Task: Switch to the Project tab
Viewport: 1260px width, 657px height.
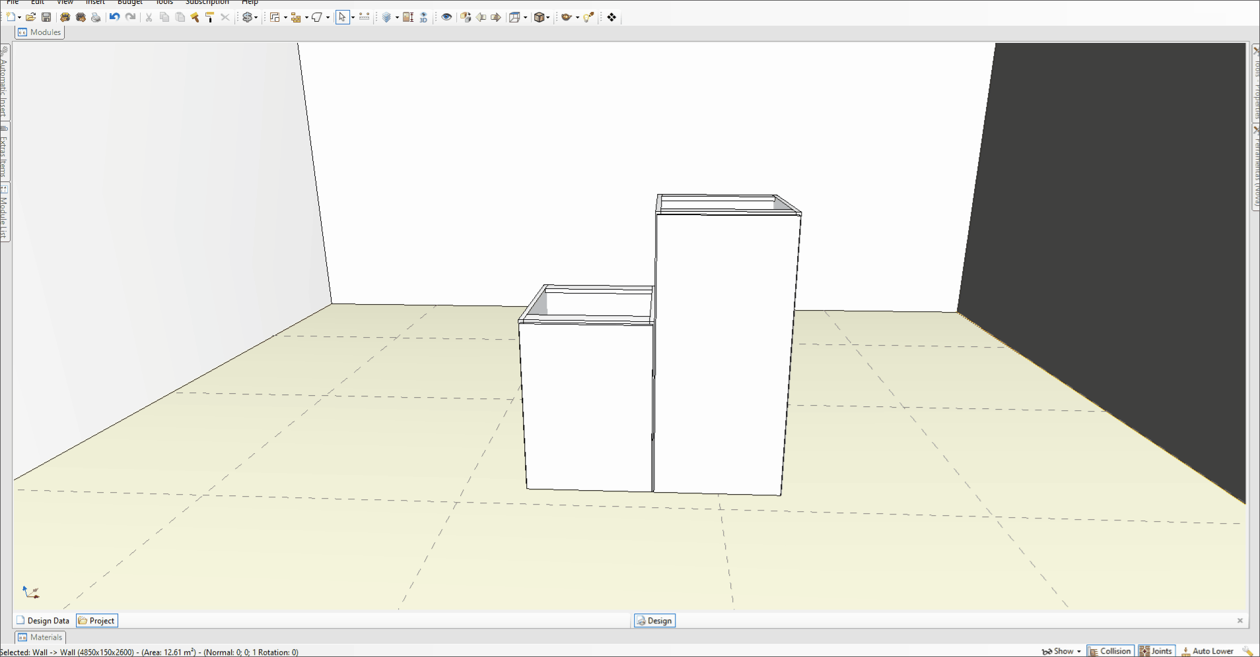Action: (97, 621)
